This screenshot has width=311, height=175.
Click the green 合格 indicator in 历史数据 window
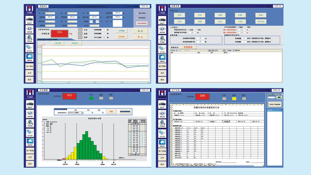(x=91, y=98)
